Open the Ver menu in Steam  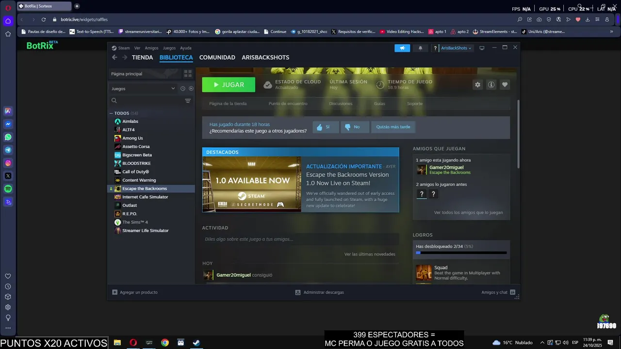tap(137, 48)
